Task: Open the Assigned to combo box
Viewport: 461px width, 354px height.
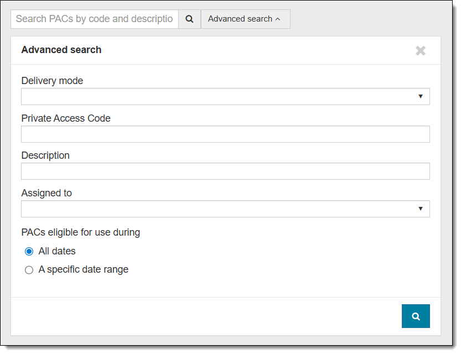Action: pyautogui.click(x=221, y=209)
